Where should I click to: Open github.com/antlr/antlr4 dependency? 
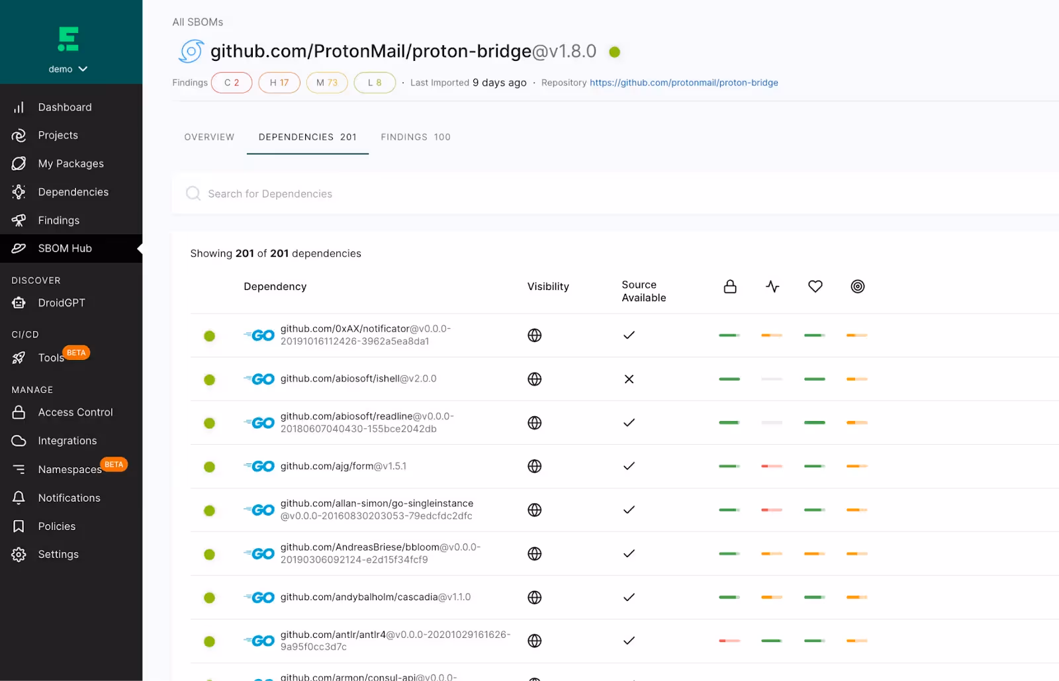pyautogui.click(x=395, y=641)
